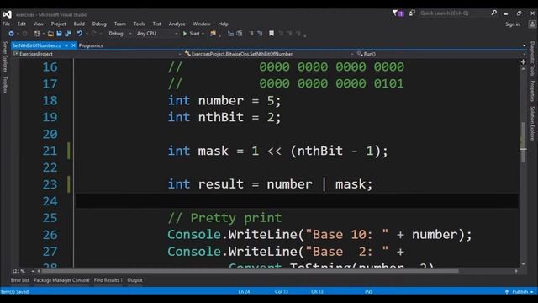Click the Open File folder icon
The image size is (538, 303).
coord(50,34)
